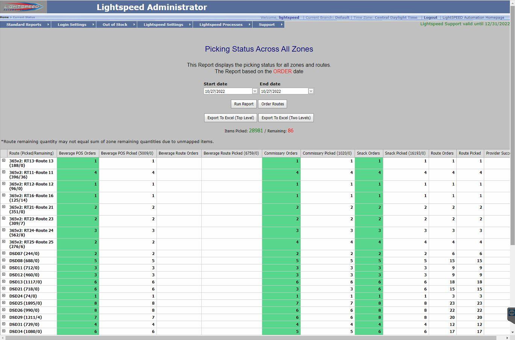515x340 pixels.
Task: Expand the DSD24 row
Action: pos(4,296)
